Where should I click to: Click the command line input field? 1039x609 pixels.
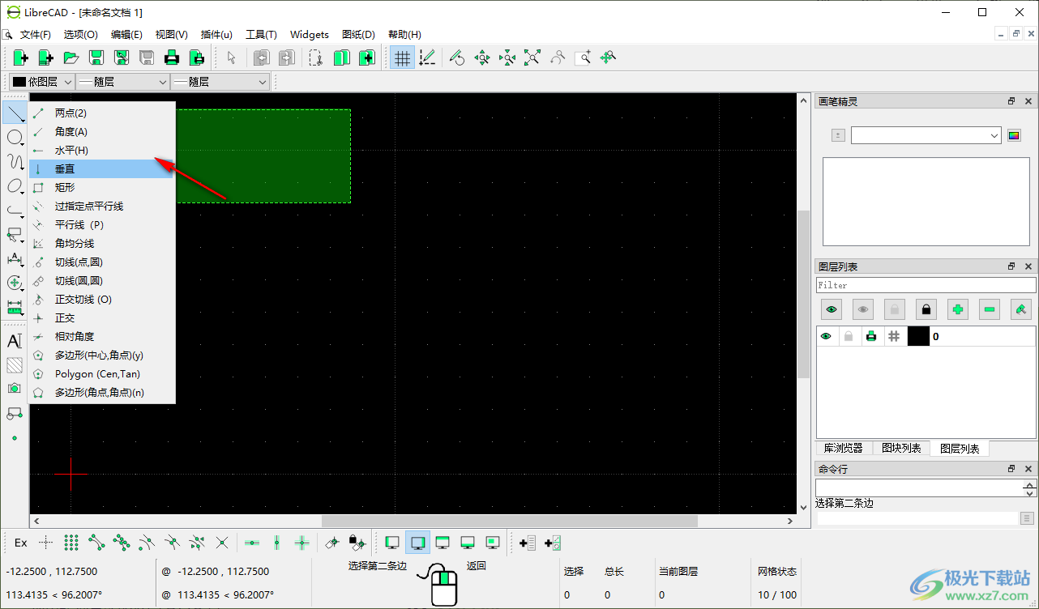(917, 518)
